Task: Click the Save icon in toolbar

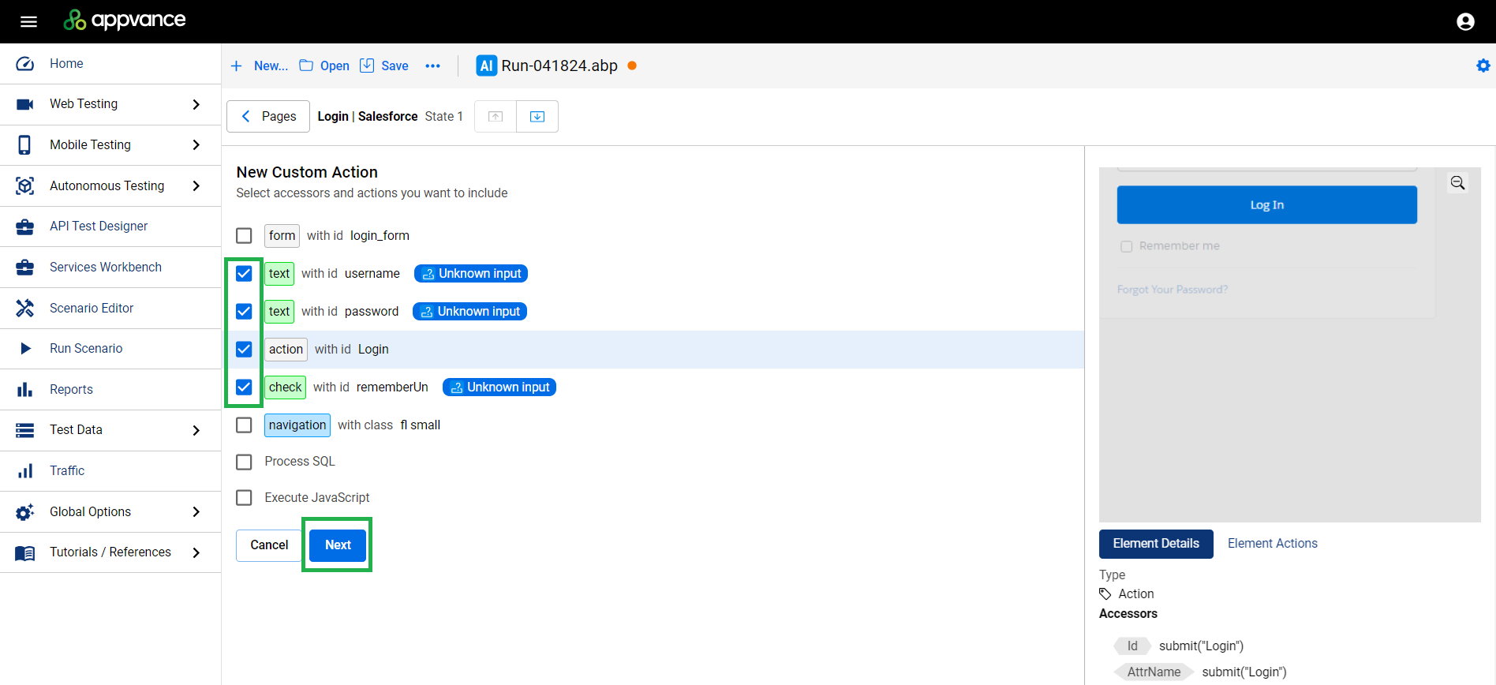Action: point(367,66)
